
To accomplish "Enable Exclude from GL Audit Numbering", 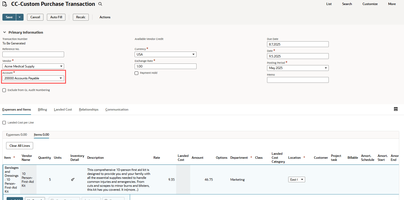I will [4, 90].
